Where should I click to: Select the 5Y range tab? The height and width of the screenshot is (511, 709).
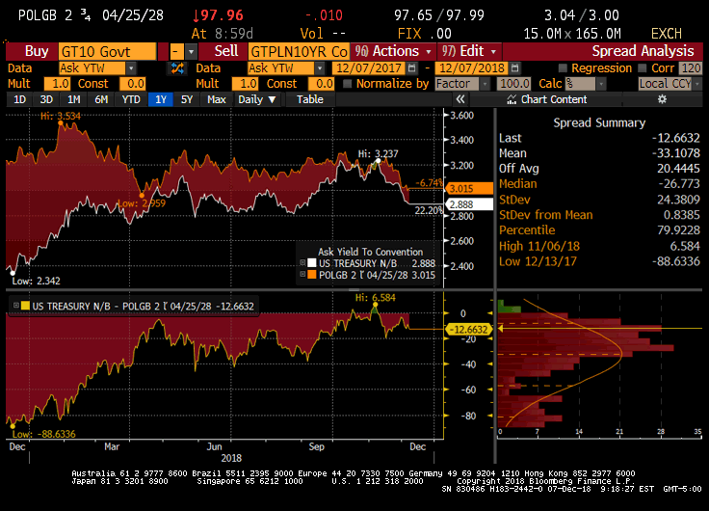[x=187, y=99]
